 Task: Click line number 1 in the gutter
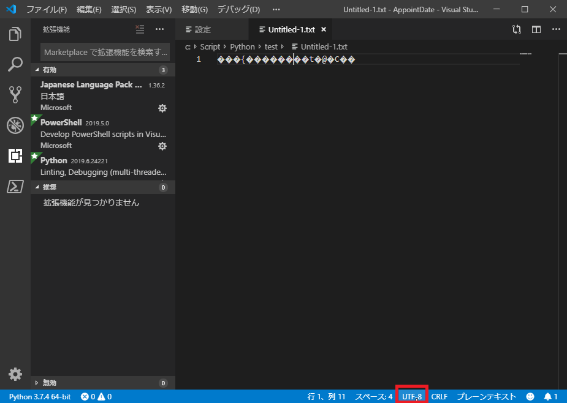[x=199, y=59]
